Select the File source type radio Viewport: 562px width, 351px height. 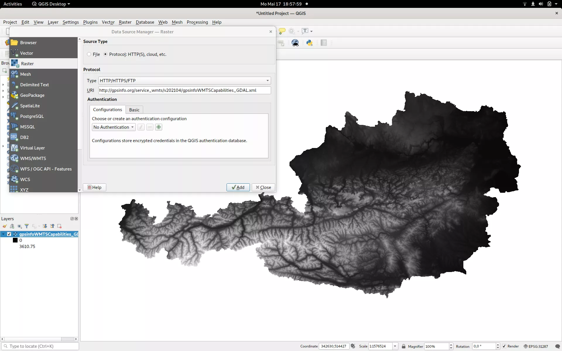tap(89, 54)
